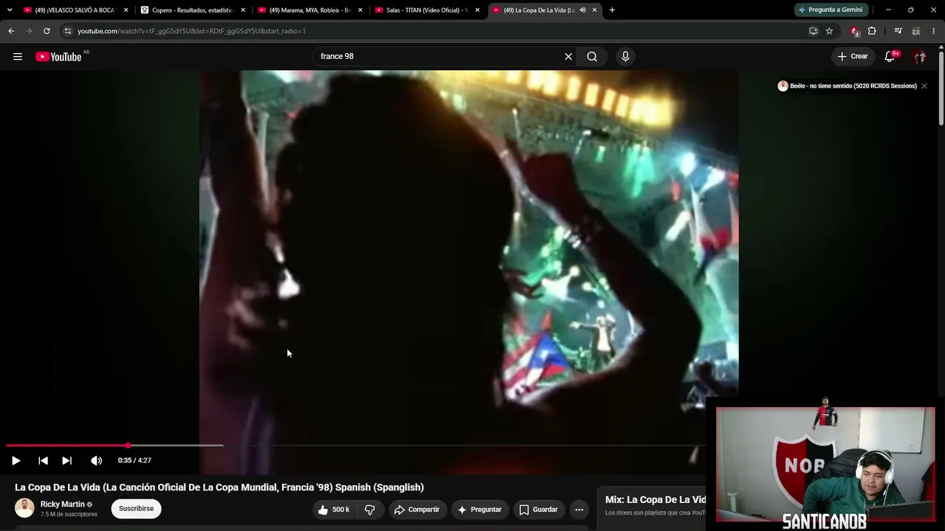The height and width of the screenshot is (531, 945).
Task: Click the Pregunta a Gemini button
Action: [831, 10]
